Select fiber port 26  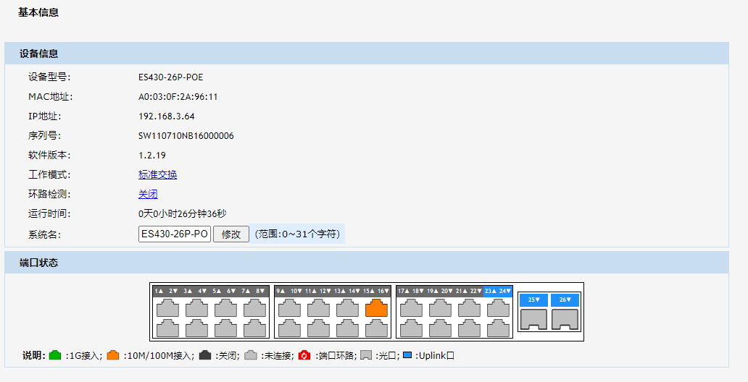coord(565,319)
